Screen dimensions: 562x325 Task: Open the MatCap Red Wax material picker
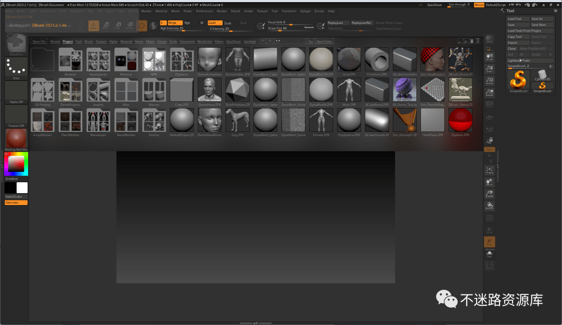click(x=16, y=140)
